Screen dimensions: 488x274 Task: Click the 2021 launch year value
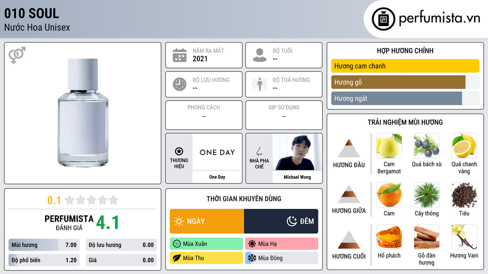200,59
